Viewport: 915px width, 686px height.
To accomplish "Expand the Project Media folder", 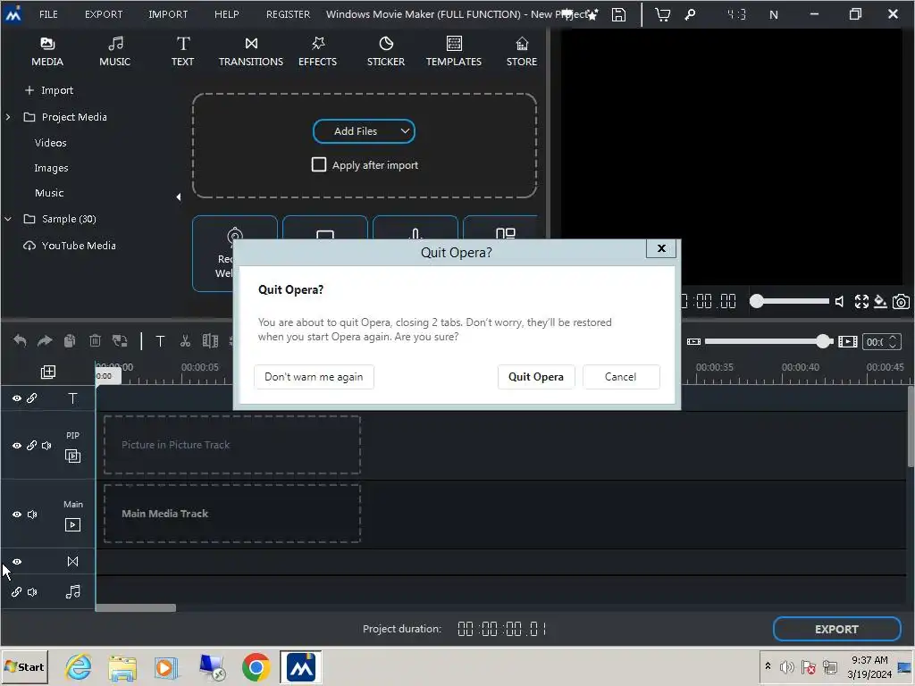I will pos(8,117).
